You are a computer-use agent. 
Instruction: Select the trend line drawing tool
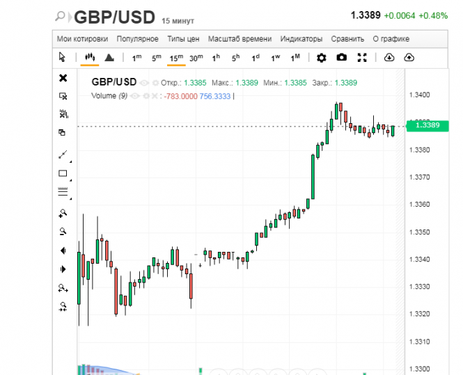[x=63, y=154]
